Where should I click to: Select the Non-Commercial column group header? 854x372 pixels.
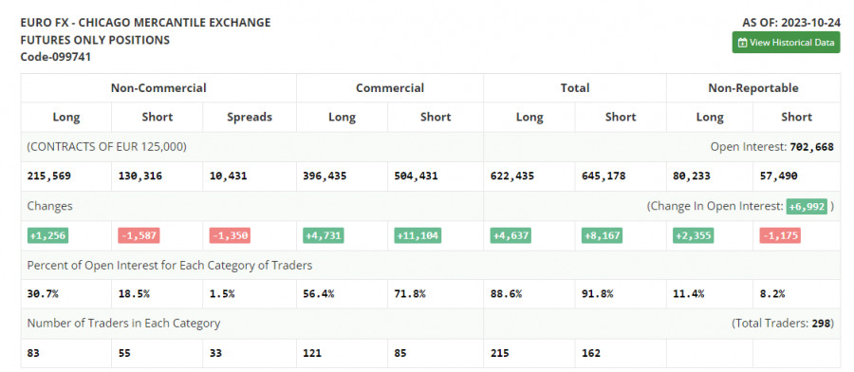tap(158, 87)
